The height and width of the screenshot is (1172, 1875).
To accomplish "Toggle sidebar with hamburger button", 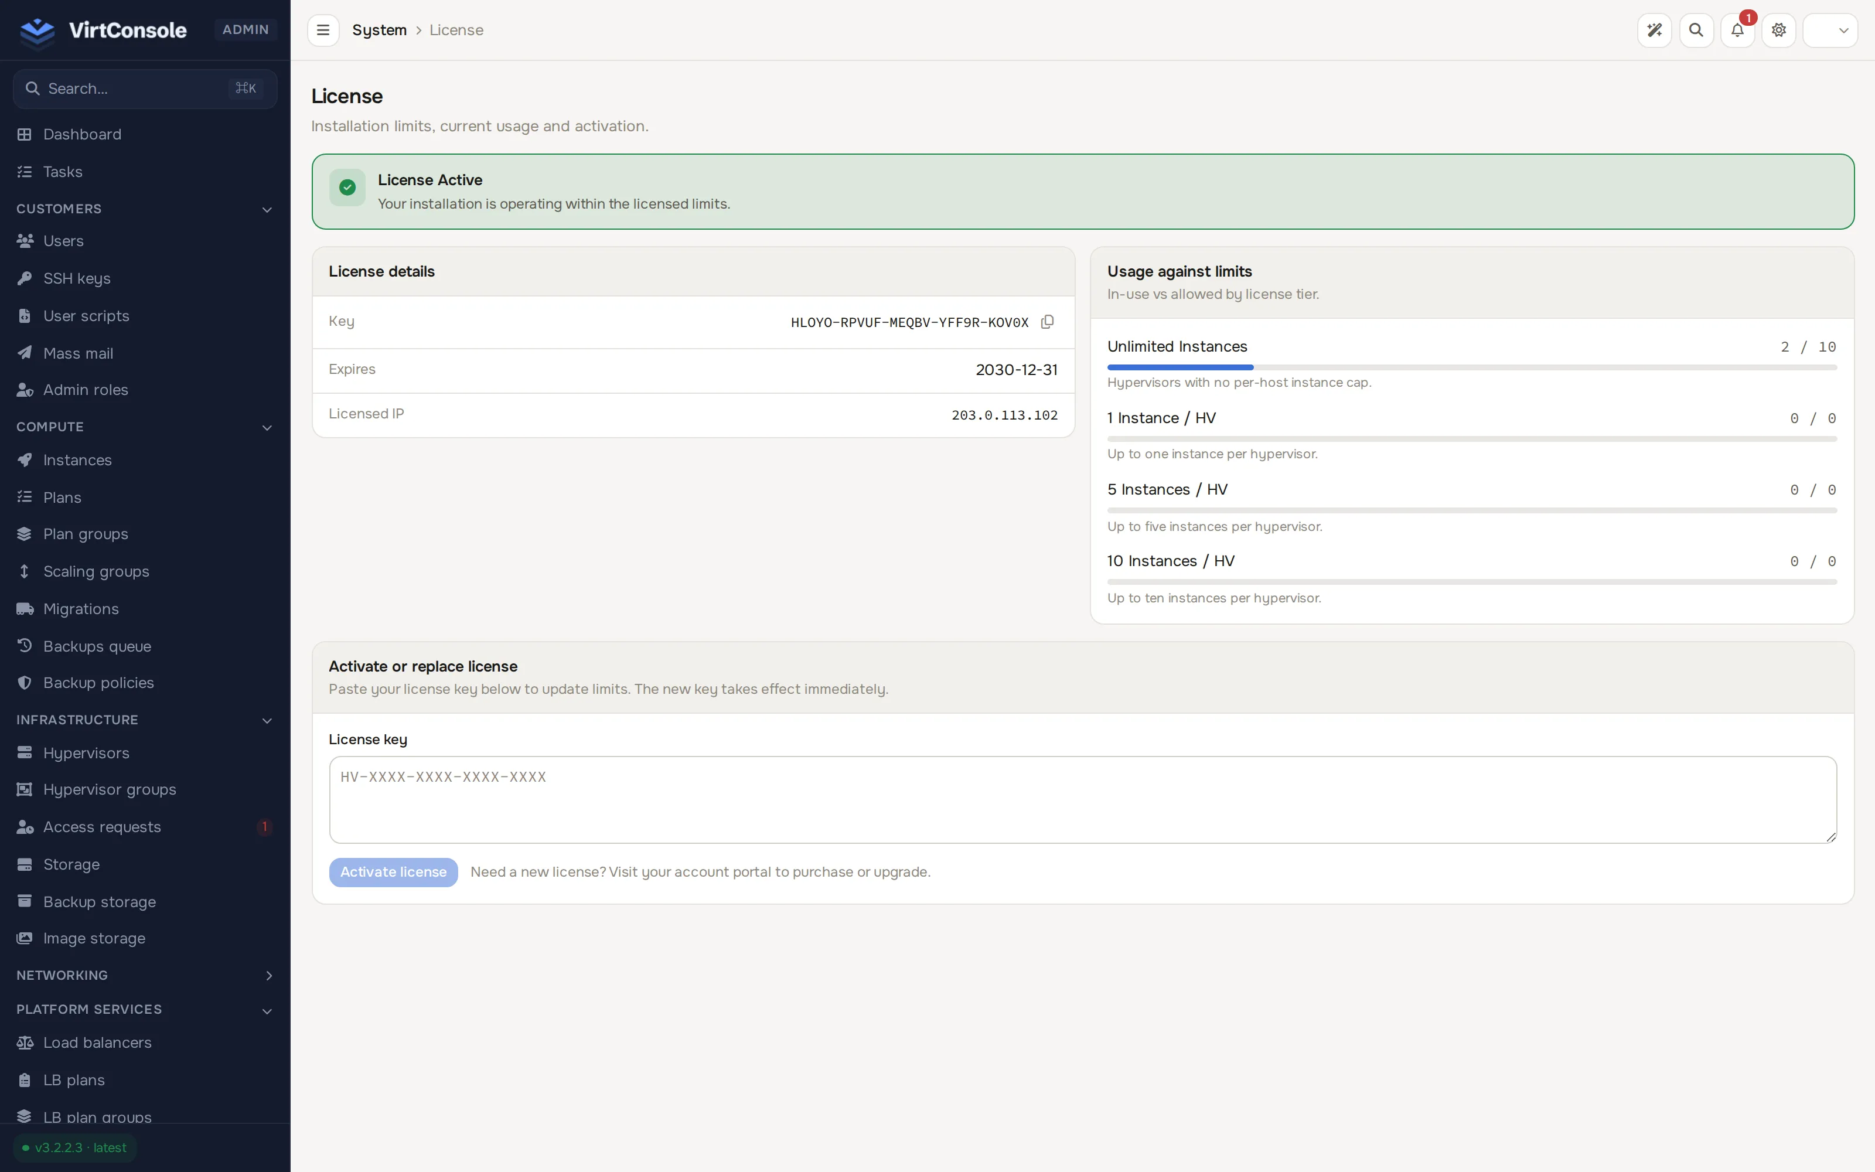I will (323, 30).
